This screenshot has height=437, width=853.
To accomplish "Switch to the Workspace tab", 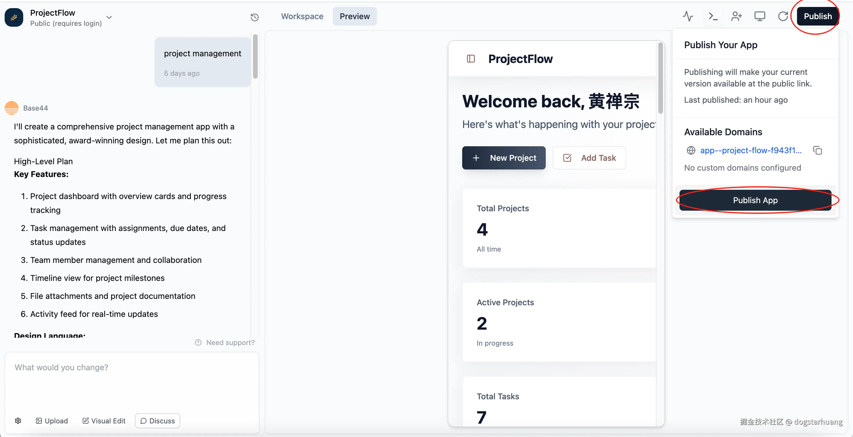I will (302, 16).
